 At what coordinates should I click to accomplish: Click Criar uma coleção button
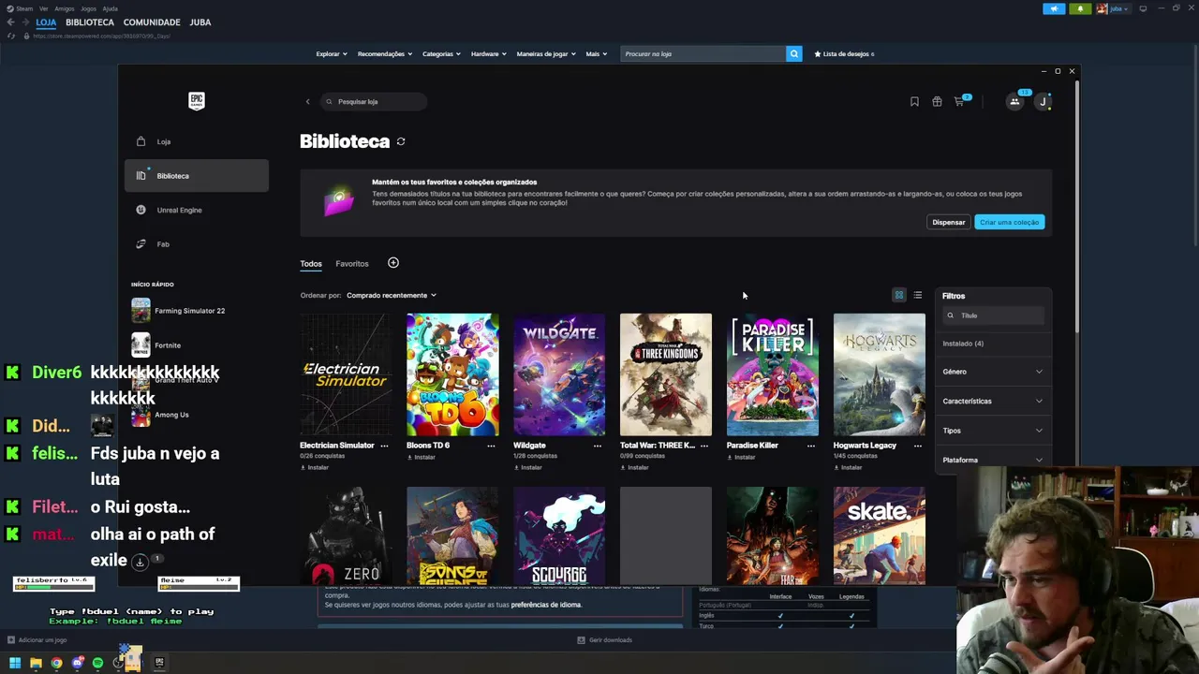click(1010, 222)
